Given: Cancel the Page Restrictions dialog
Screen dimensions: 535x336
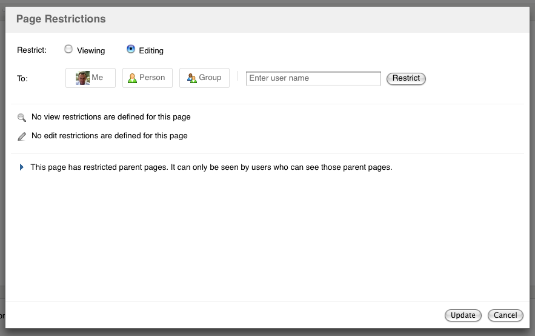Looking at the screenshot, I should click(x=505, y=315).
